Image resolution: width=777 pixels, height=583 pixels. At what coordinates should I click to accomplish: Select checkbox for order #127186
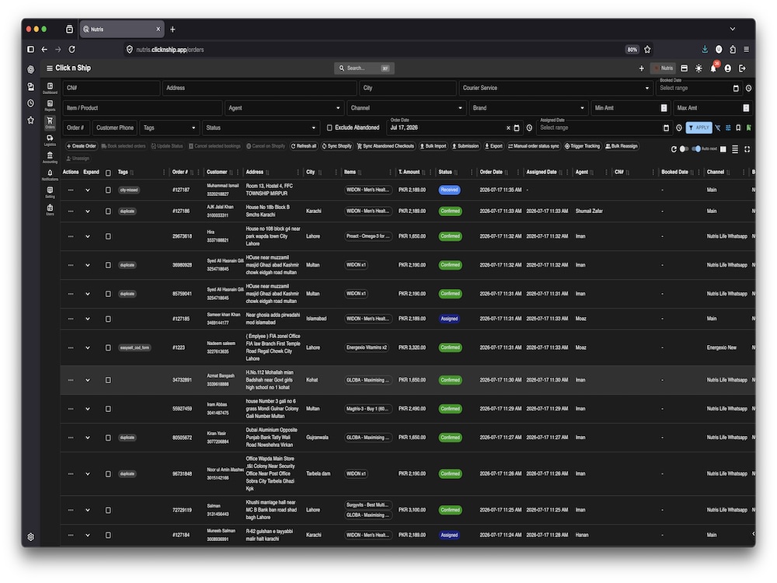[108, 211]
